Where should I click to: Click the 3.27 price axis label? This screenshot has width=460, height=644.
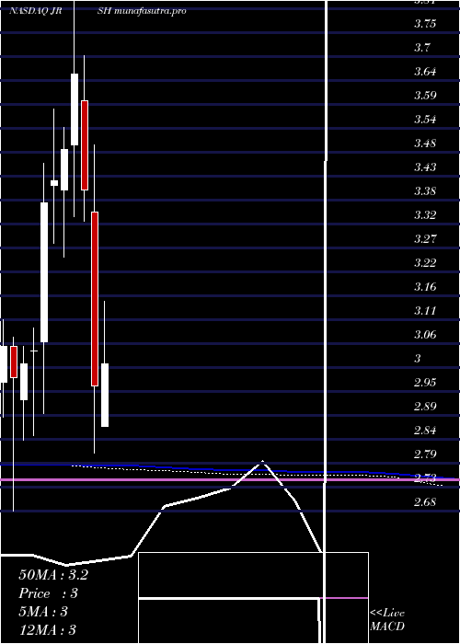tap(425, 238)
